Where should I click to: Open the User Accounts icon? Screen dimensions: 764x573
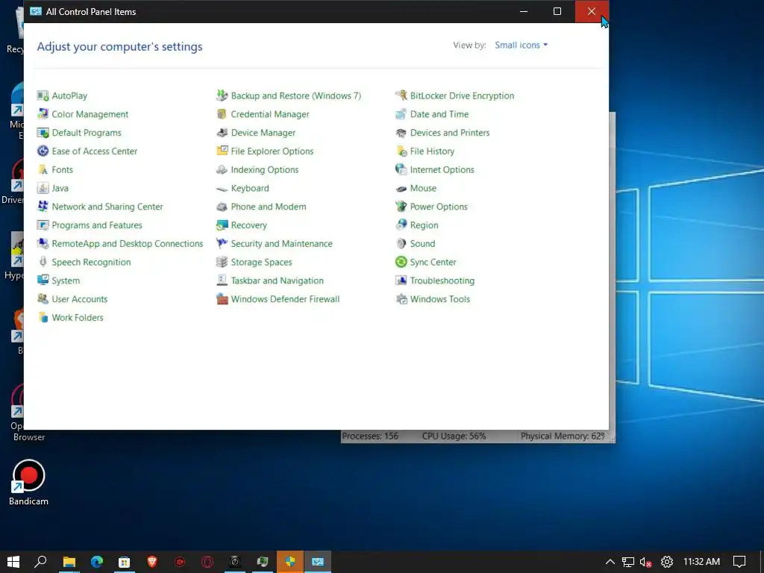point(43,299)
